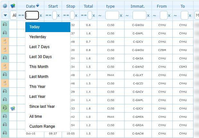199x138 pixels.
Task: Click headset icon in C-GKSA row
Action: 5,58
